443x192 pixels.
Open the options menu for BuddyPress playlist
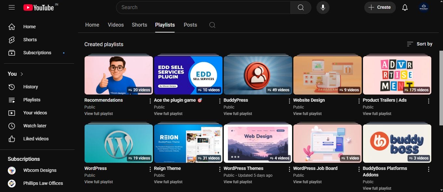[x=289, y=100]
